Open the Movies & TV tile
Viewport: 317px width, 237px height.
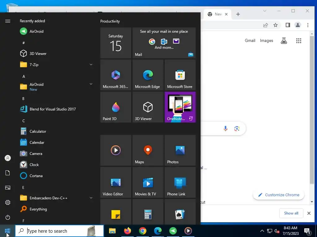coord(148,182)
